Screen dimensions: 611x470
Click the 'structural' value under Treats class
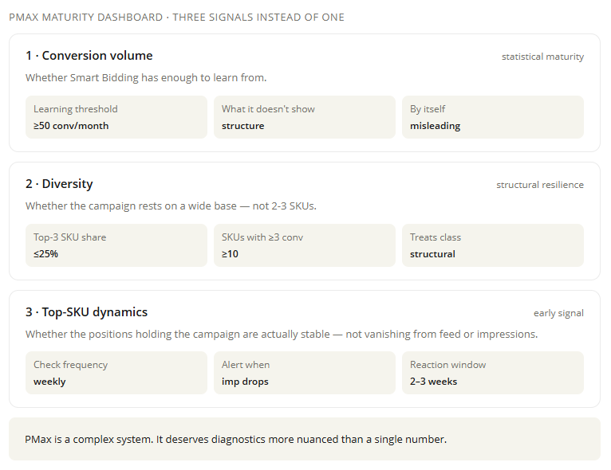(432, 254)
